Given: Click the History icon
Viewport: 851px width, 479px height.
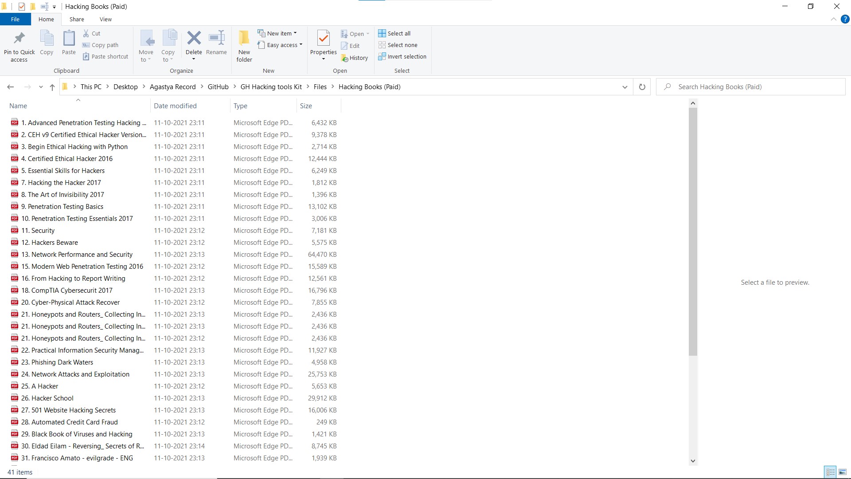Looking at the screenshot, I should (345, 58).
